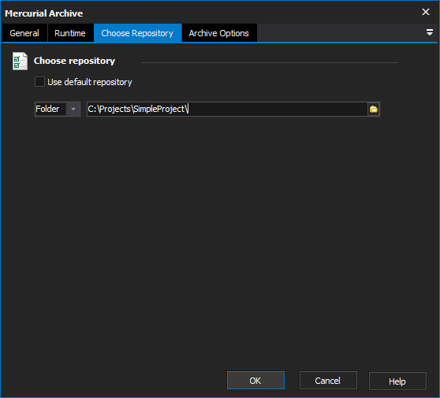
Task: Click the "Use default repository" label text
Action: click(90, 82)
